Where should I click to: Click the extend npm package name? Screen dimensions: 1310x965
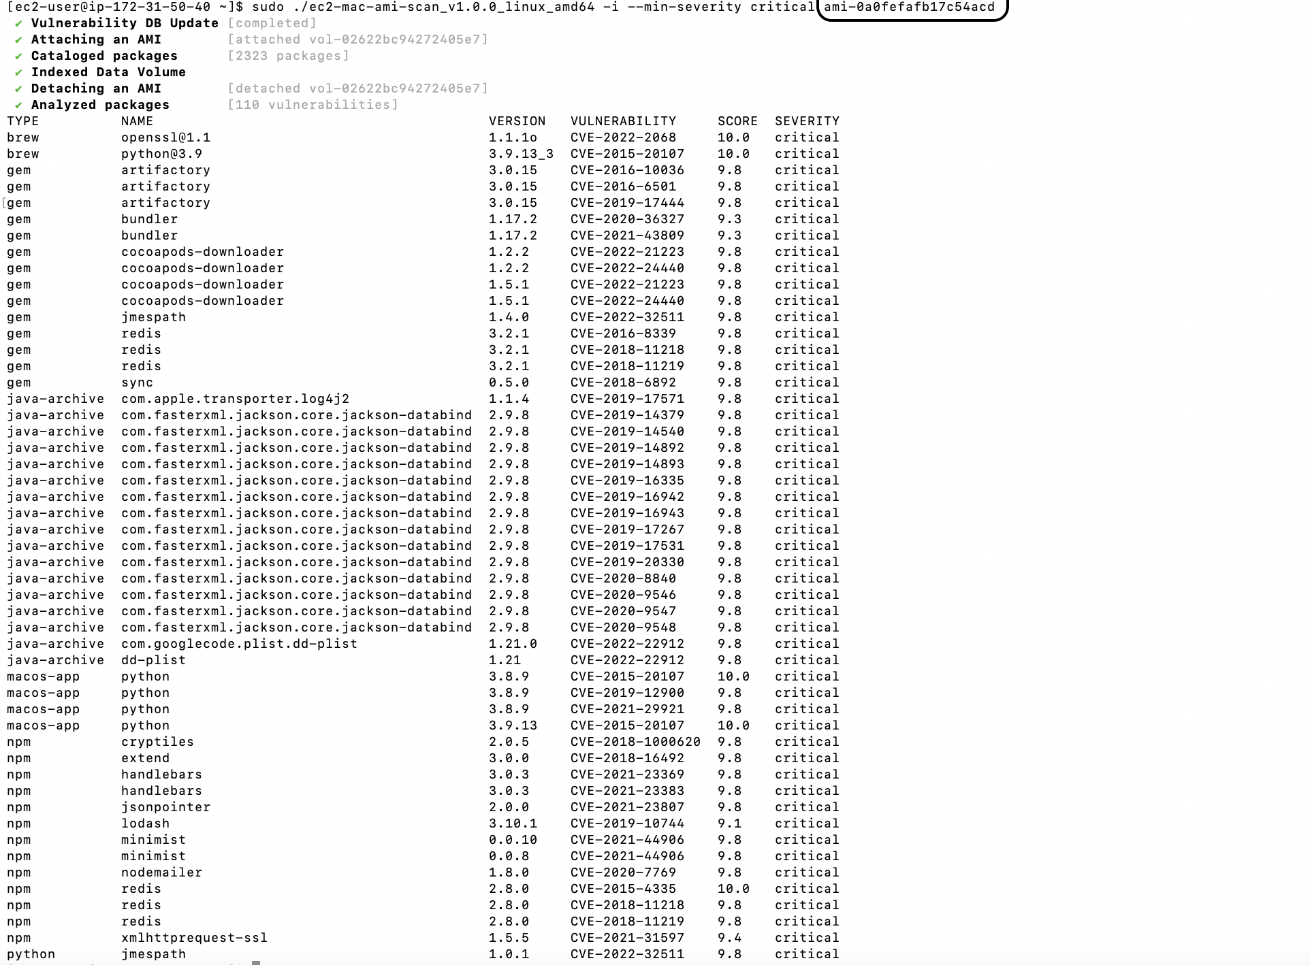coord(146,758)
